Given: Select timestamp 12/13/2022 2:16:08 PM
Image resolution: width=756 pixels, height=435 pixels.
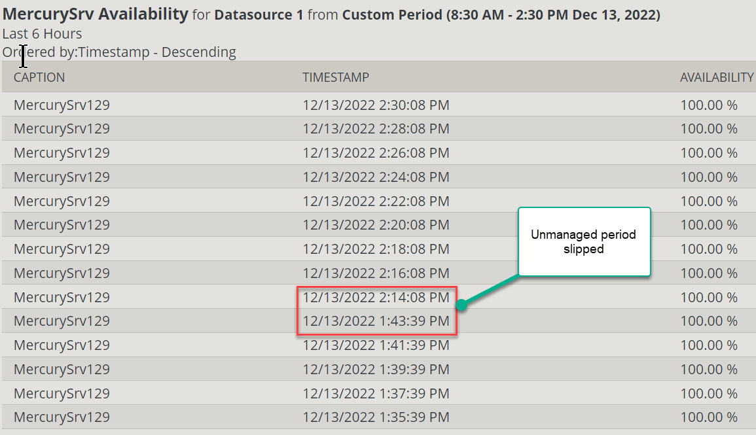Looking at the screenshot, I should tap(376, 273).
